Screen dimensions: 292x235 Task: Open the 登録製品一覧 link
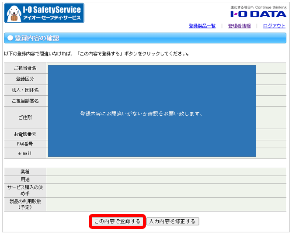point(202,26)
